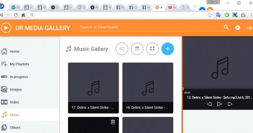Play the current track in player

tap(219, 104)
